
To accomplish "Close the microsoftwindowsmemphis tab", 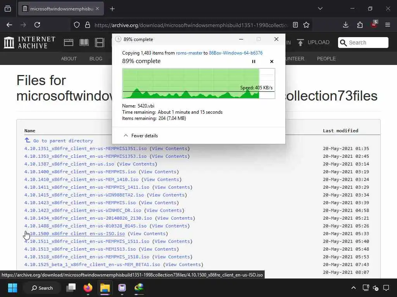I will [97, 9].
